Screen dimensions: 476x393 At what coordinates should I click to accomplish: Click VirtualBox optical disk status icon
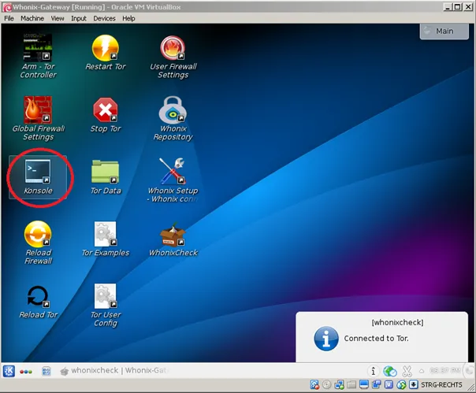coord(326,385)
